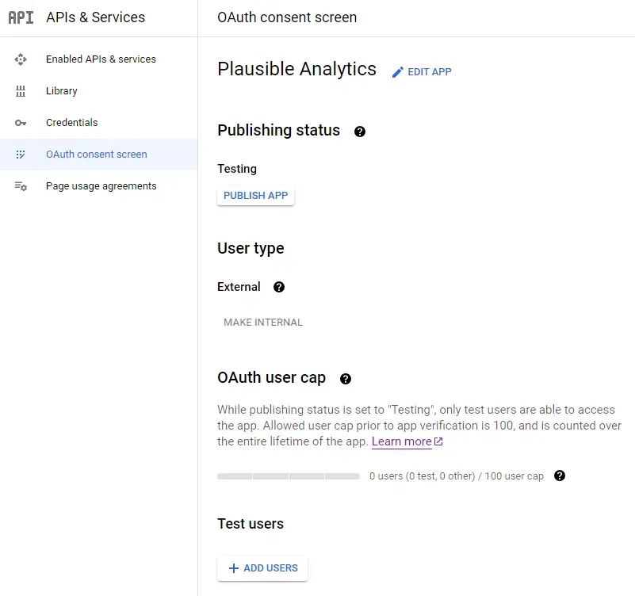Image resolution: width=635 pixels, height=596 pixels.
Task: Click the OAuth consent screen dots icon
Action: [x=21, y=155]
